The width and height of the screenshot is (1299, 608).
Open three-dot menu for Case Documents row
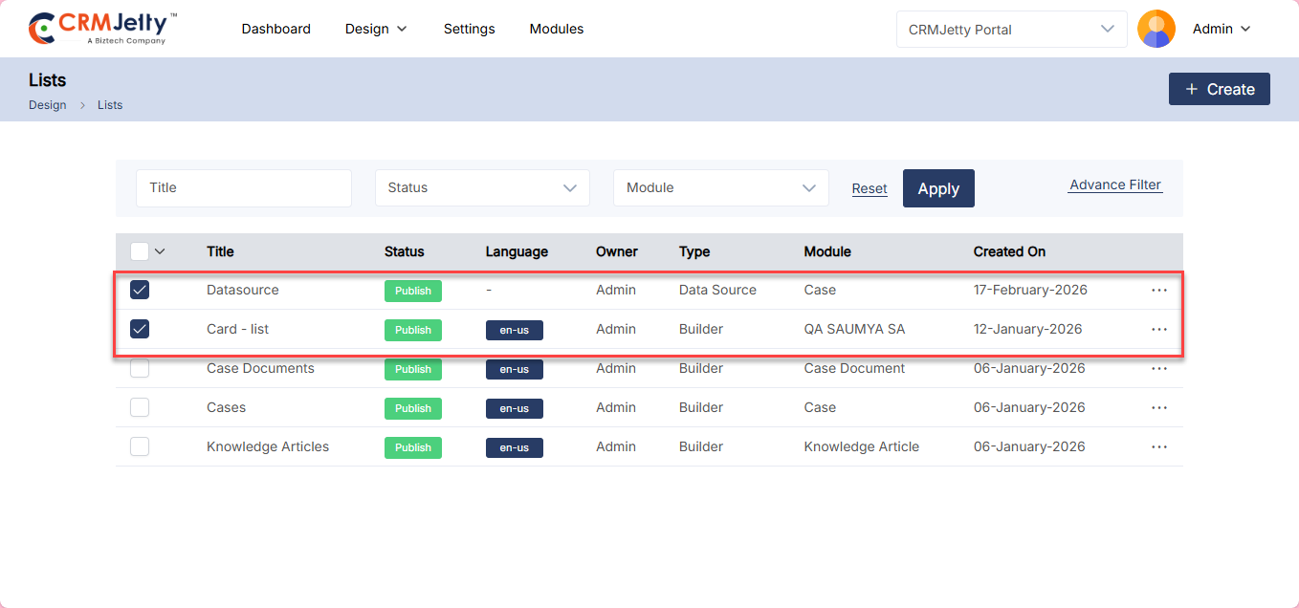pyautogui.click(x=1158, y=369)
